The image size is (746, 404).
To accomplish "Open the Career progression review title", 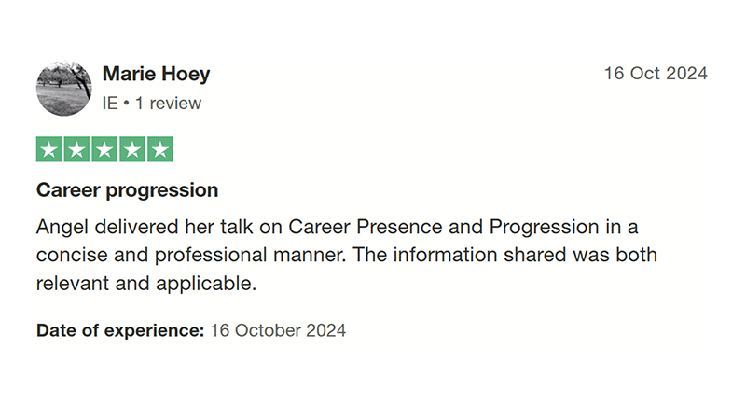I will (127, 190).
